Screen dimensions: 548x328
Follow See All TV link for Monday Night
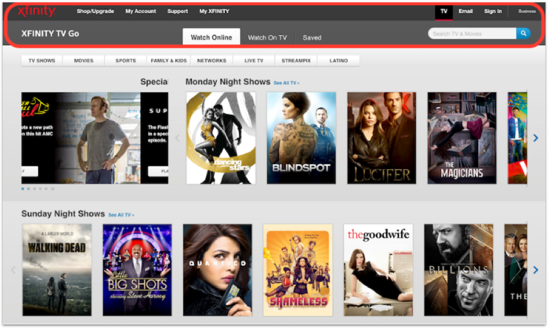(x=286, y=83)
